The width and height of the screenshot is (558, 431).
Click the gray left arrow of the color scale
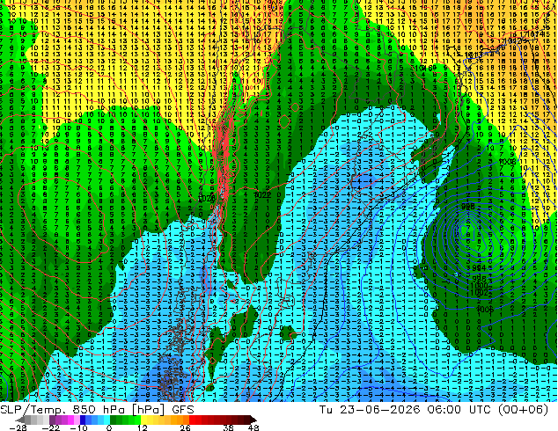coord(20,420)
